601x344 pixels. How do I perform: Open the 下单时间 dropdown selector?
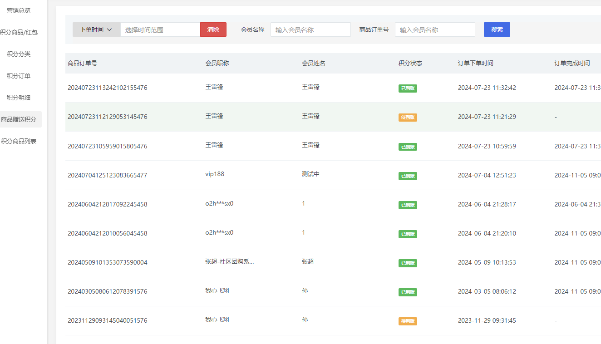point(96,29)
